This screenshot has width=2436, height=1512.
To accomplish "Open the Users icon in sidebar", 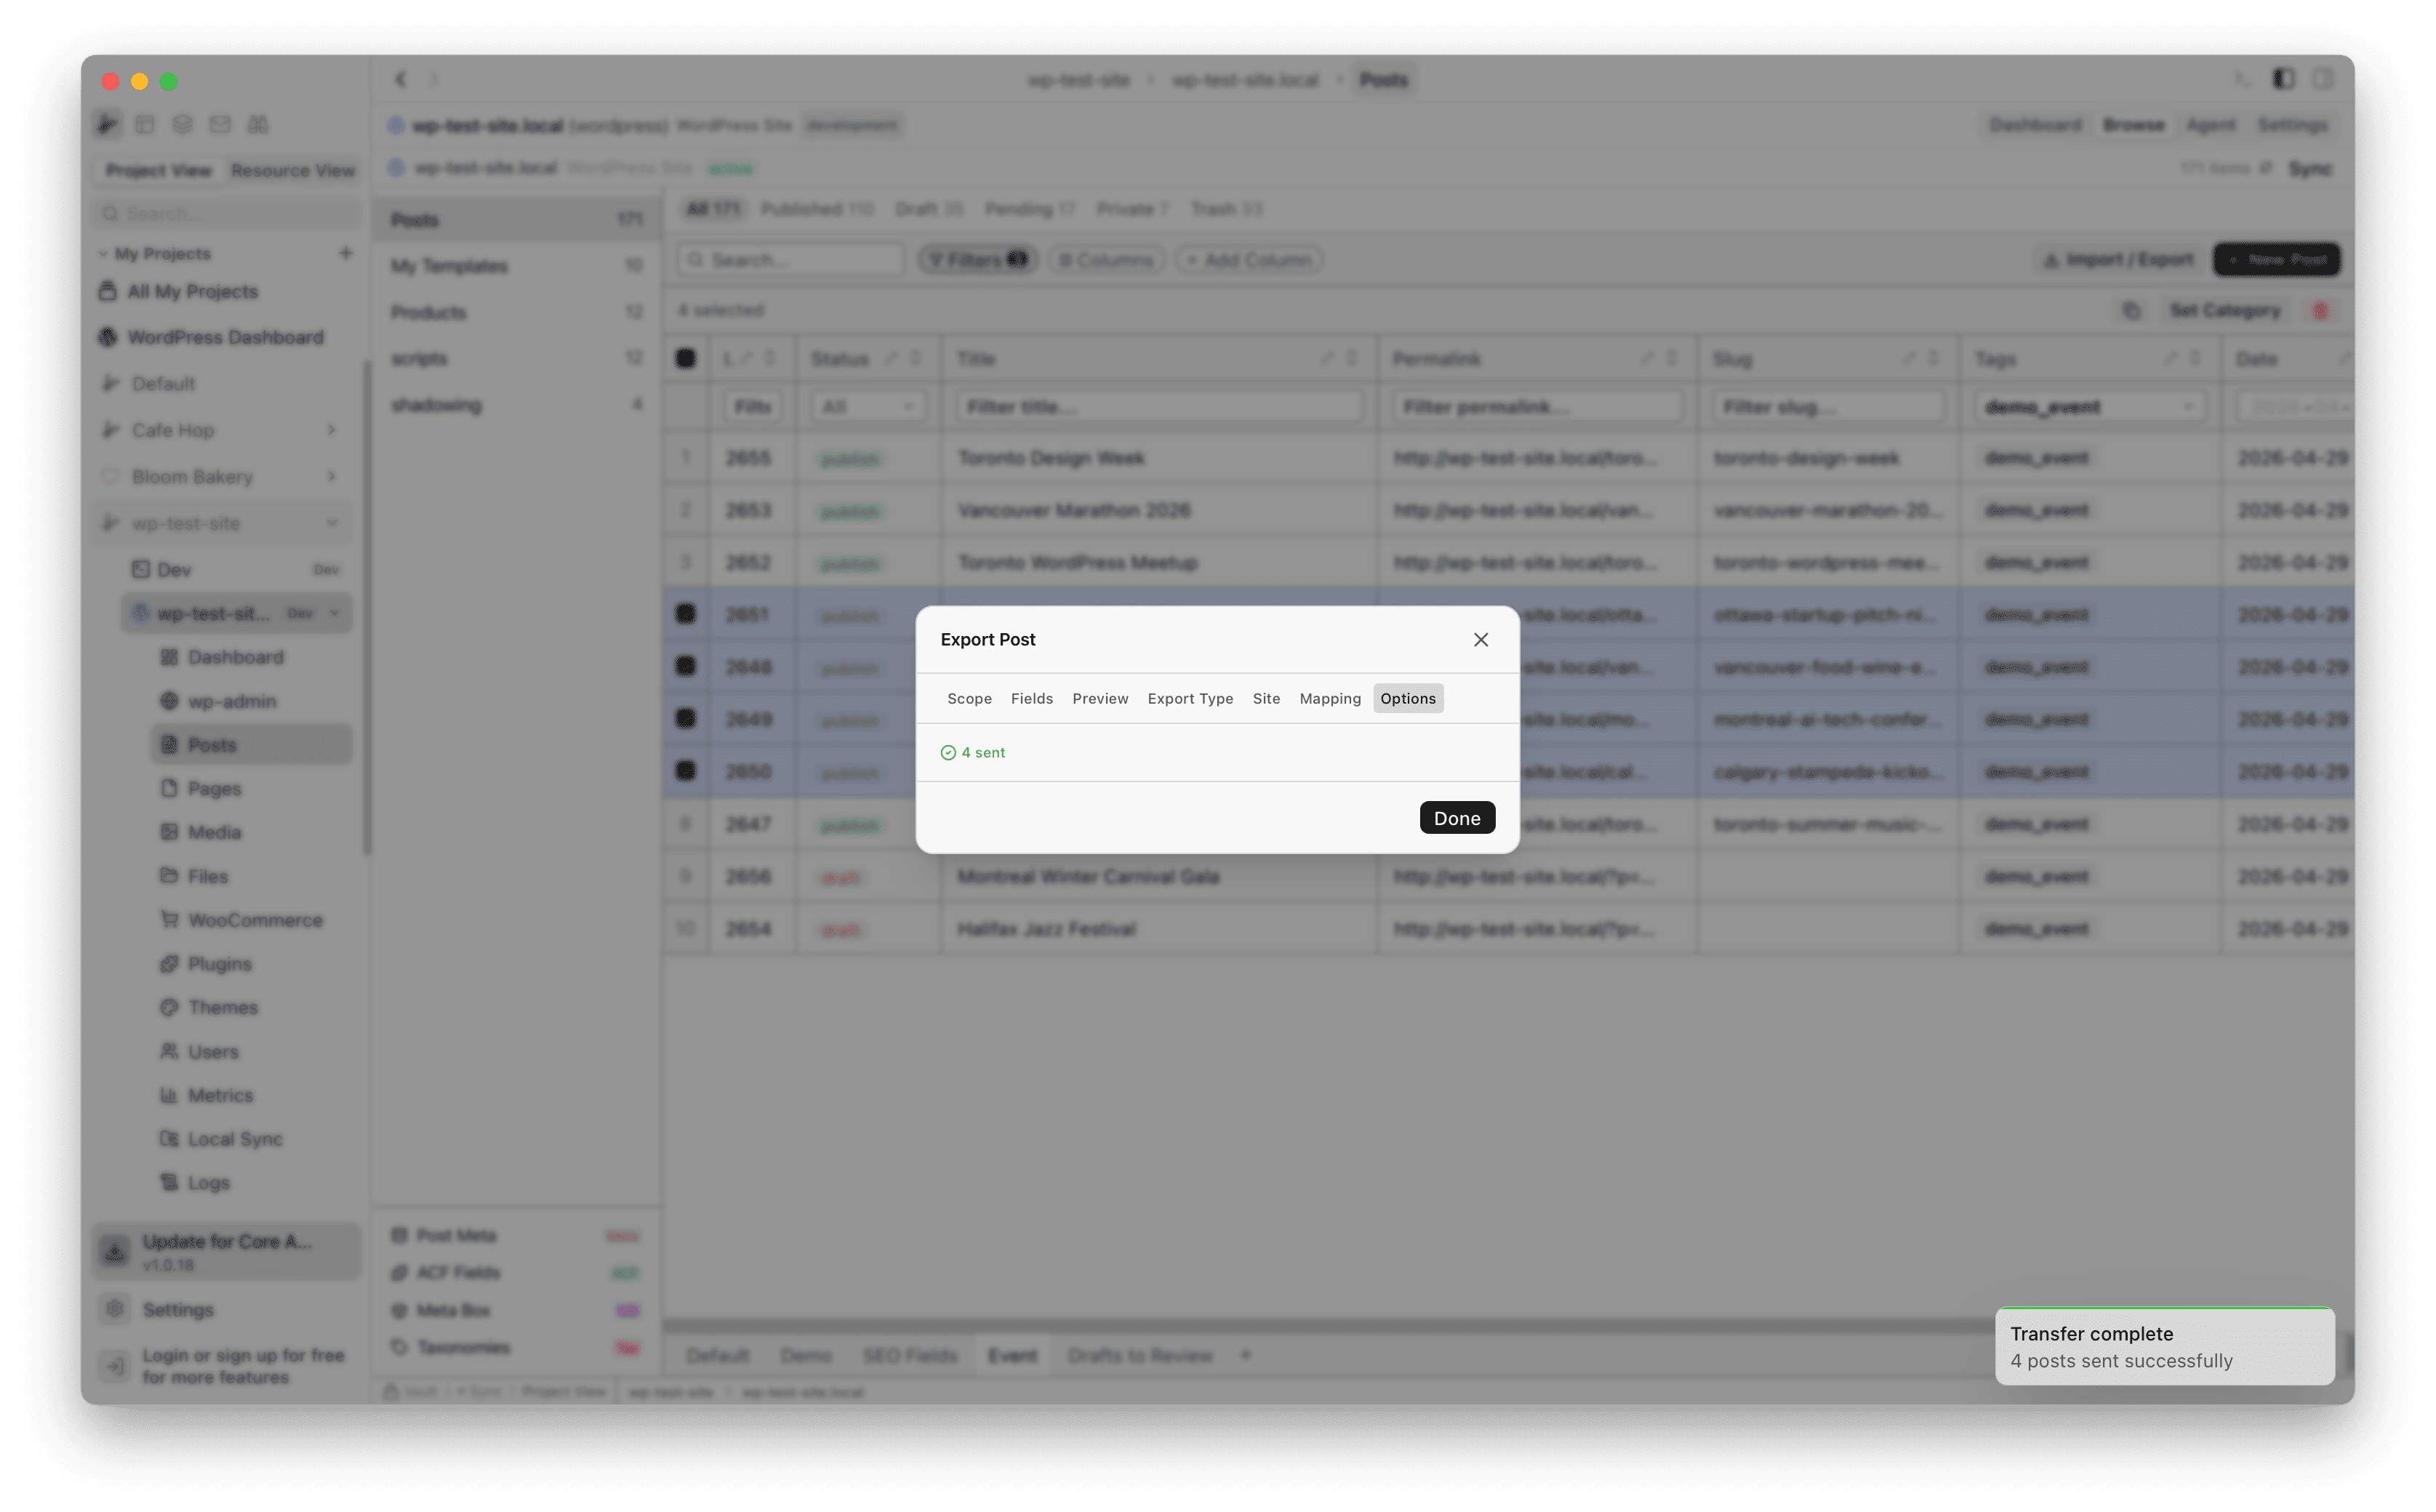I will [x=169, y=1051].
